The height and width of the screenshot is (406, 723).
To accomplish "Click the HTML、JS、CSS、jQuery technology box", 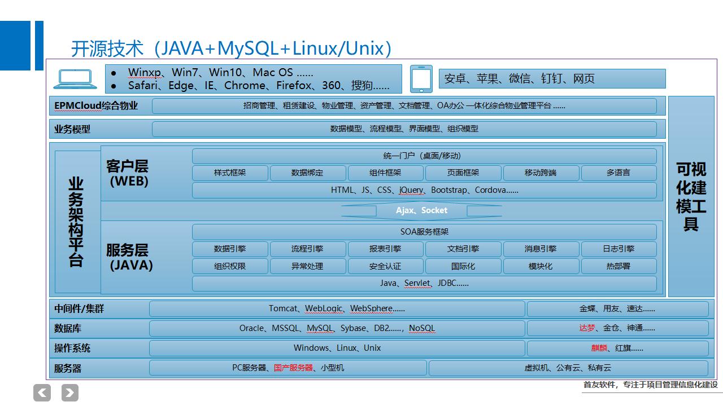I will 424,190.
